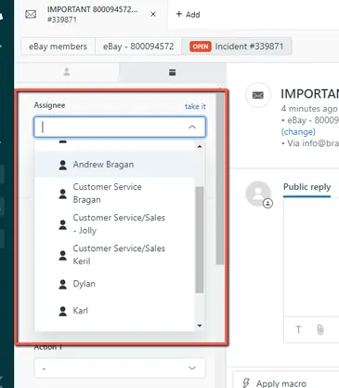Click the assignee list scroll-down arrow
339x388 pixels.
[200, 326]
